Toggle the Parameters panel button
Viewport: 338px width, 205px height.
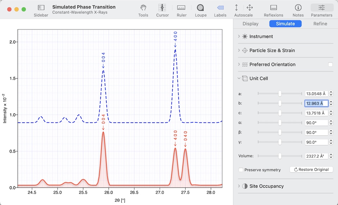[x=321, y=8]
